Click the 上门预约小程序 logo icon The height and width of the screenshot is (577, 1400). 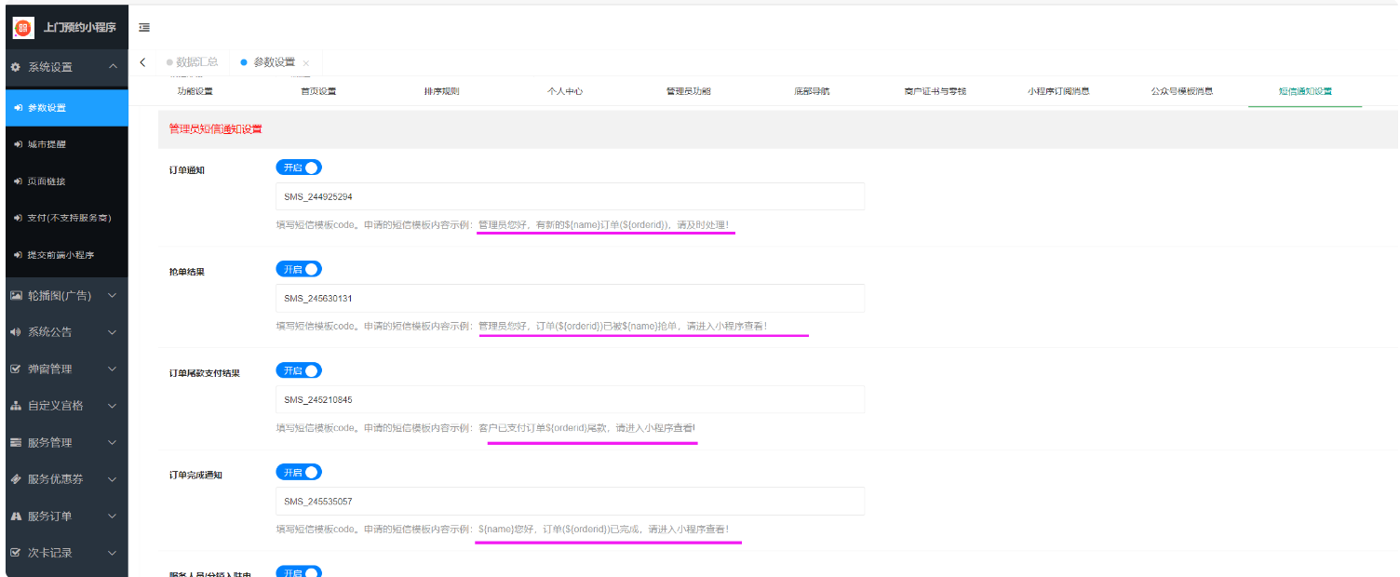coord(23,28)
